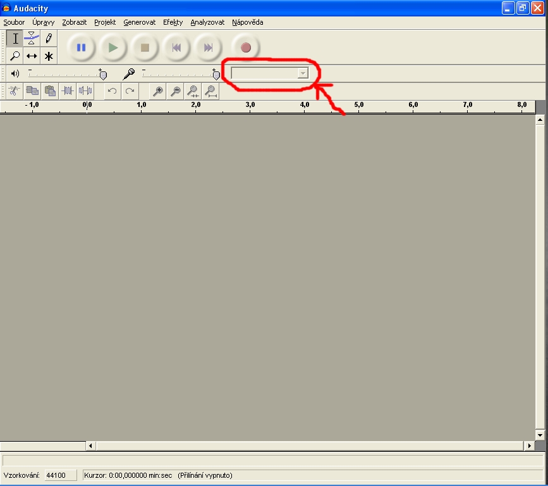
Task: Close the Audacity window
Action: [x=537, y=8]
